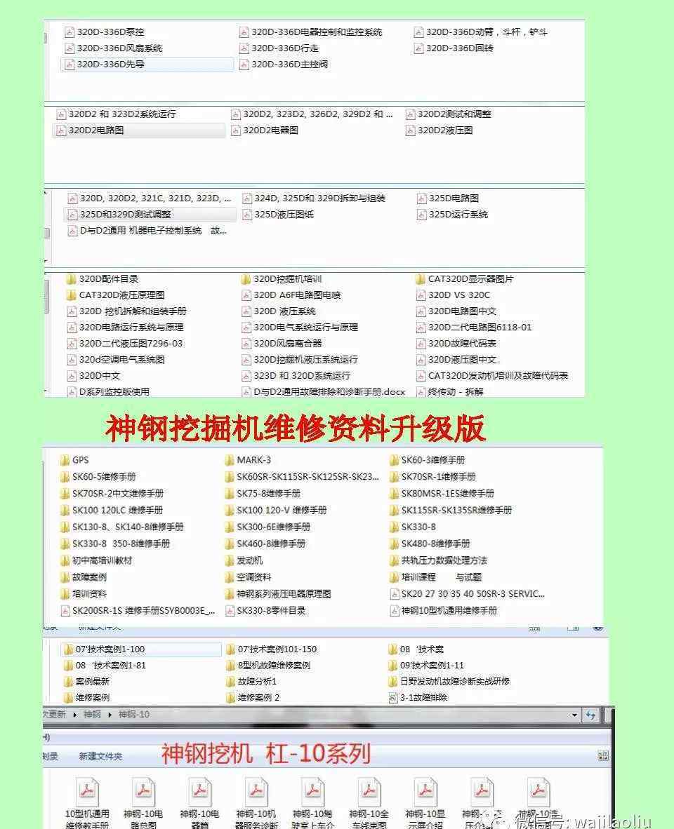Screen dimensions: 674x829
Task: Select the file 320D风扇离合器
Action: click(287, 344)
